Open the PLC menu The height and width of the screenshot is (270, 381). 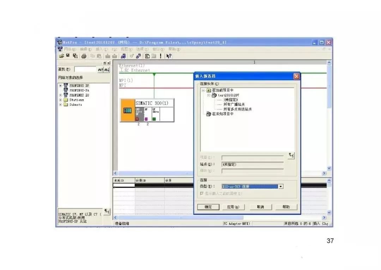tap(114, 49)
